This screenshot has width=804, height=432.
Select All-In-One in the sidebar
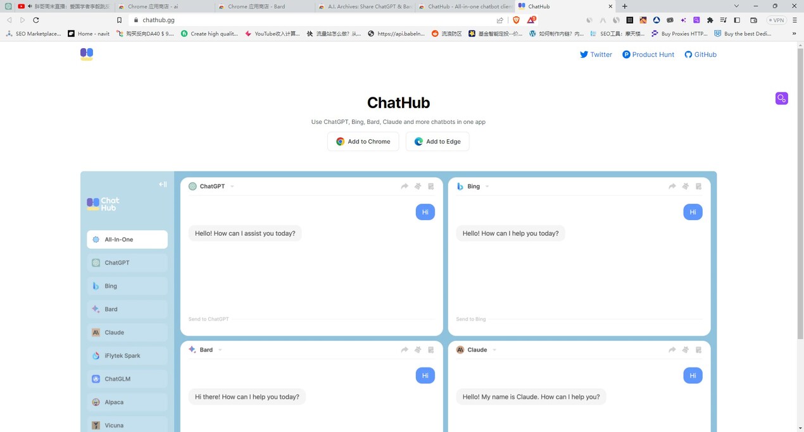pyautogui.click(x=127, y=240)
